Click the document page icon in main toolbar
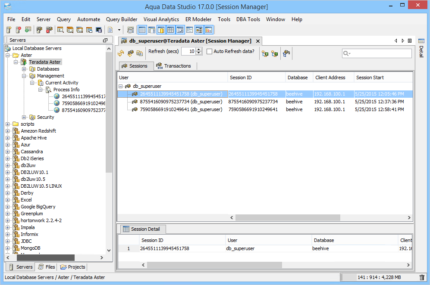Image resolution: width=430 pixels, height=285 pixels. (x=110, y=30)
